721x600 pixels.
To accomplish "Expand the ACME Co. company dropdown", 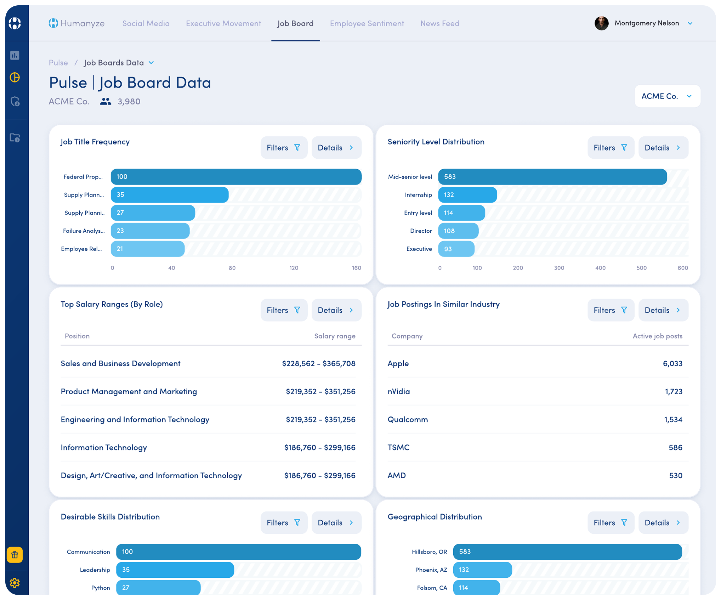I will pyautogui.click(x=667, y=96).
